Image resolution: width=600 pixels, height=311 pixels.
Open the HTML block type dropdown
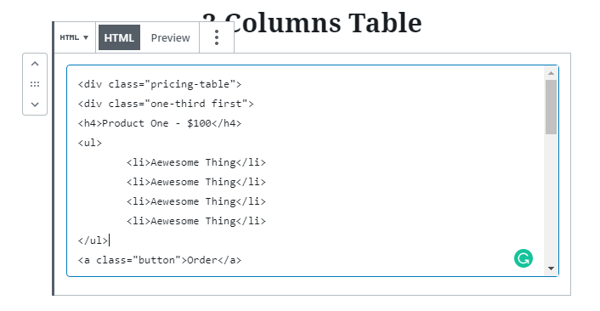(74, 37)
